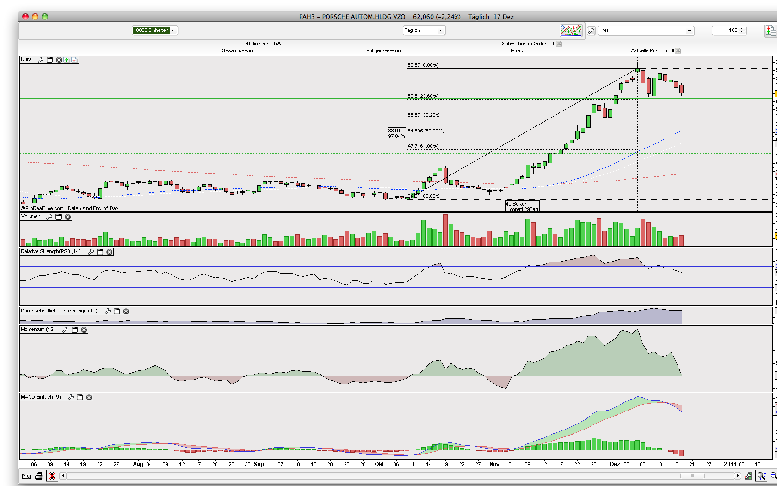Send chart by email envelope icon
The height and width of the screenshot is (486, 777).
pyautogui.click(x=26, y=476)
